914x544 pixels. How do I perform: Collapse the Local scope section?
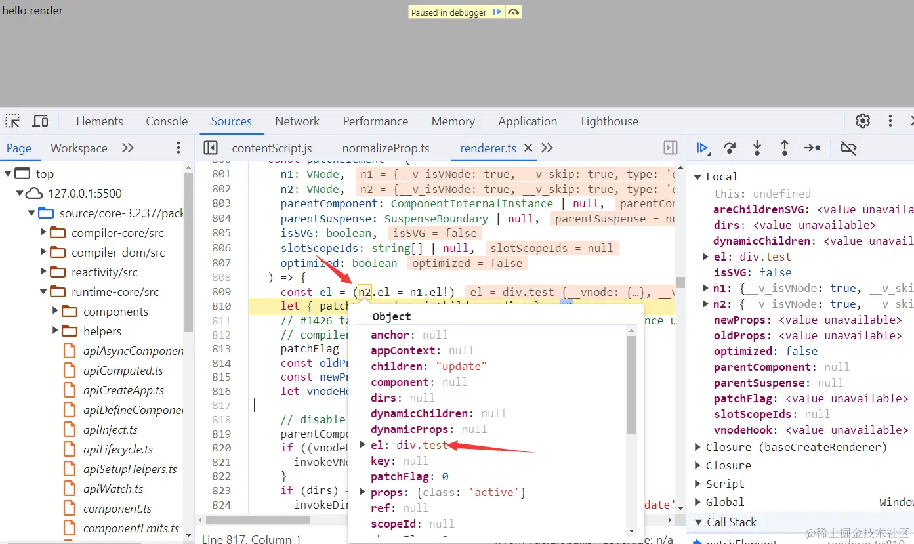[698, 177]
